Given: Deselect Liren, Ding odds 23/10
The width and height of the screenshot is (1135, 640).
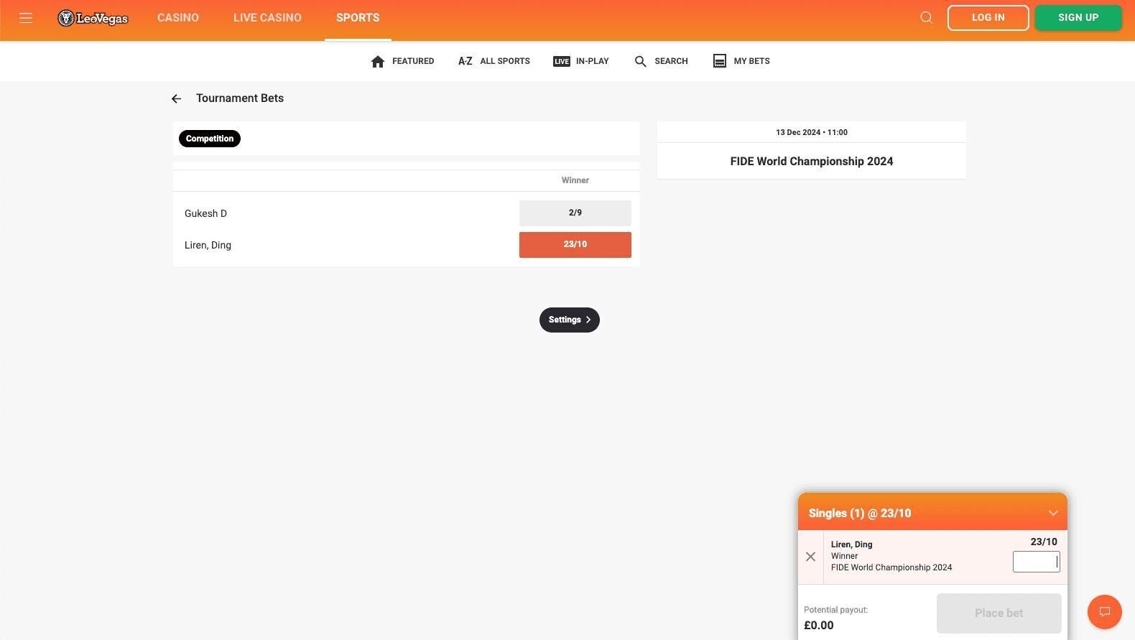Looking at the screenshot, I should click(x=575, y=245).
